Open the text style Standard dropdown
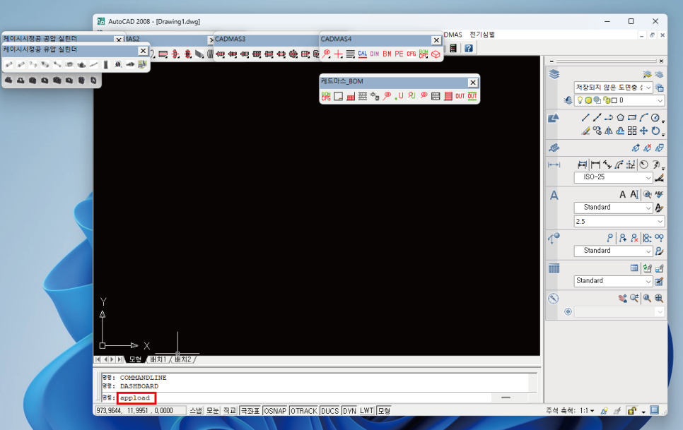683x430 pixels. [613, 208]
